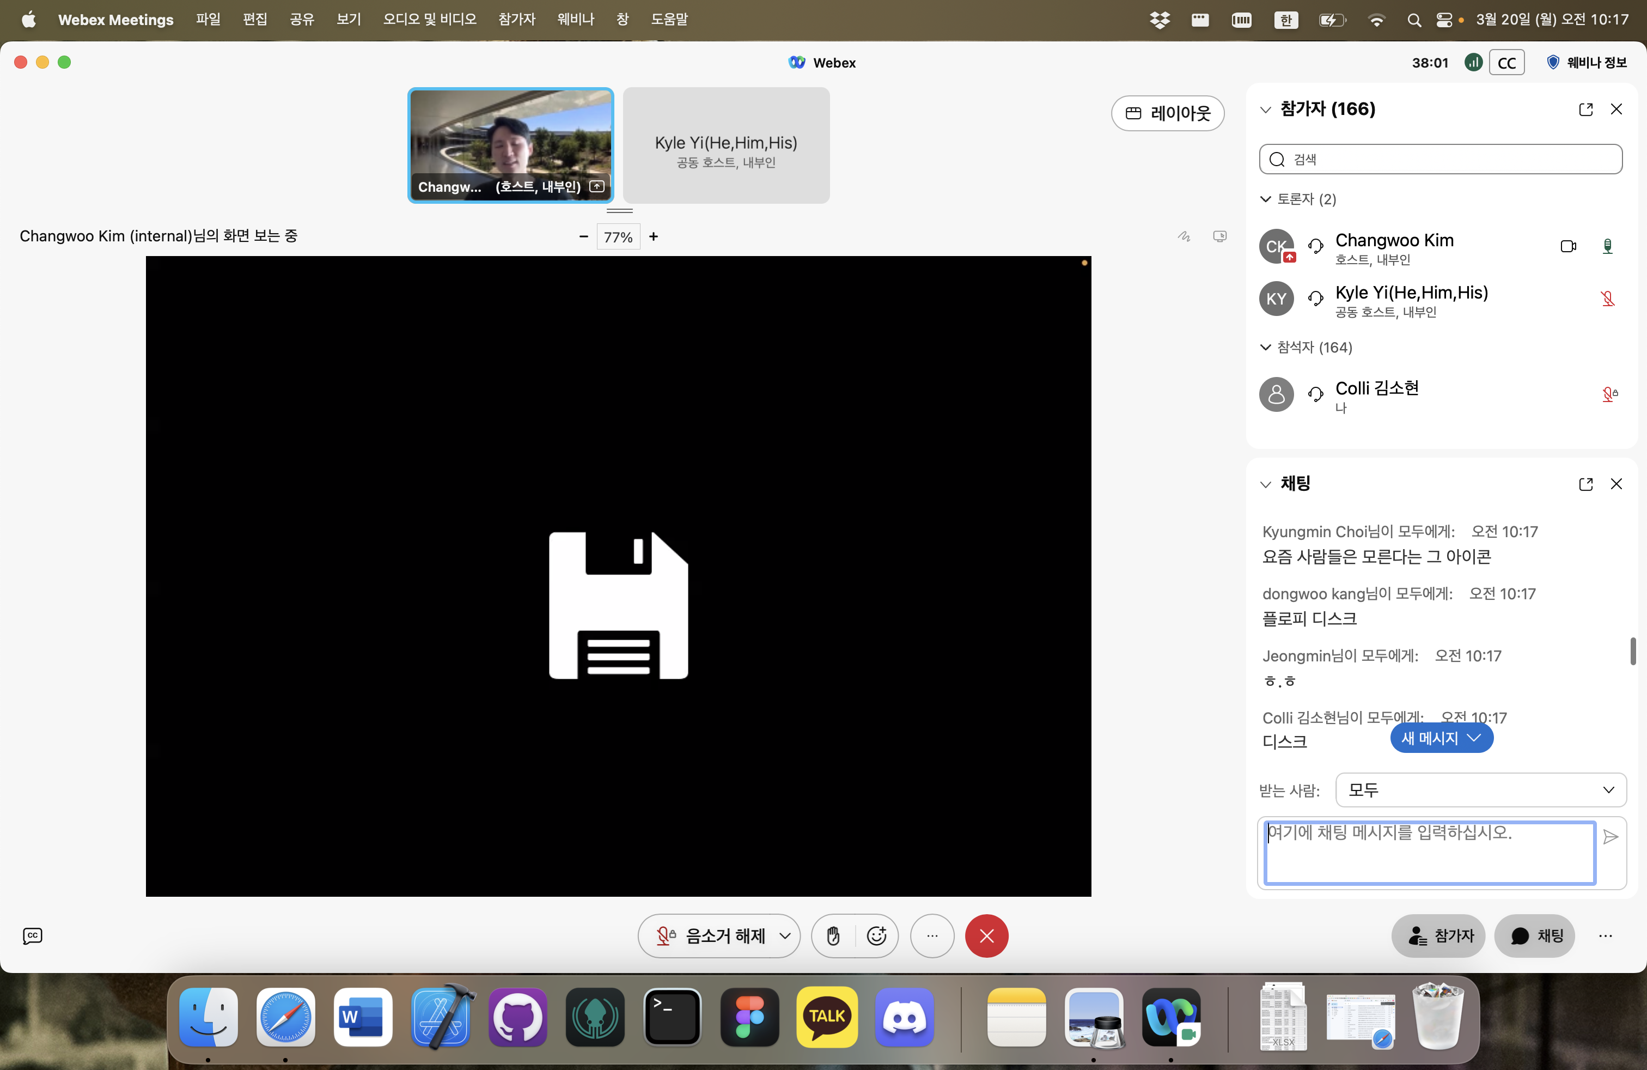
Task: Select Changwoo Kim's video thumbnail
Action: click(511, 145)
